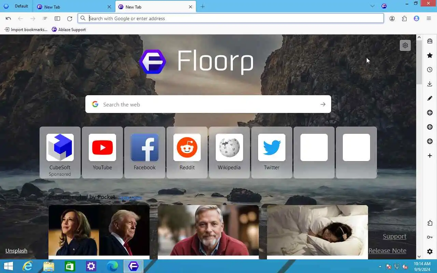Open the Pocket story with sleeping woman
The image size is (437, 273).
pos(318,232)
